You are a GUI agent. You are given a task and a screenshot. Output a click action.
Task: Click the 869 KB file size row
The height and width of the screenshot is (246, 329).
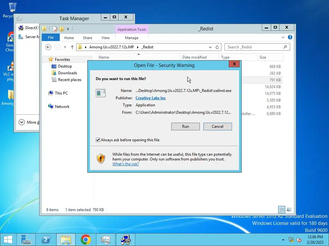tap(275, 67)
